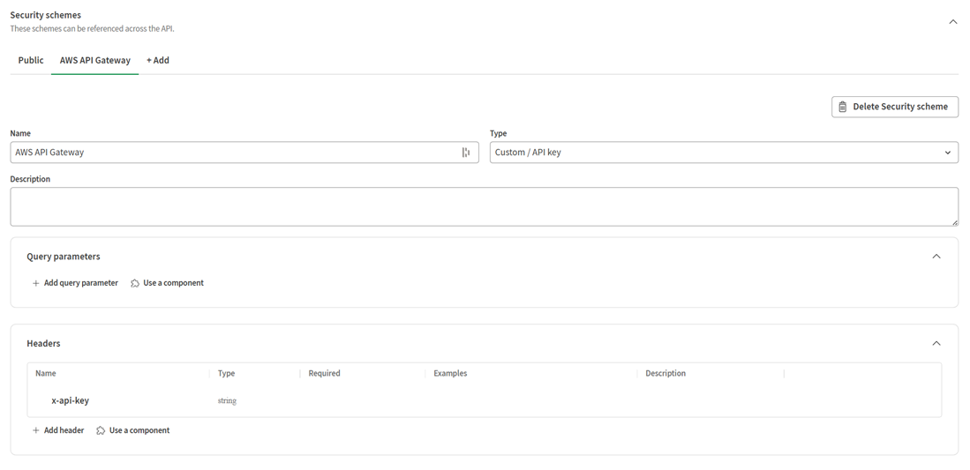970x470 pixels.
Task: Collapse the Headers panel
Action: point(936,343)
